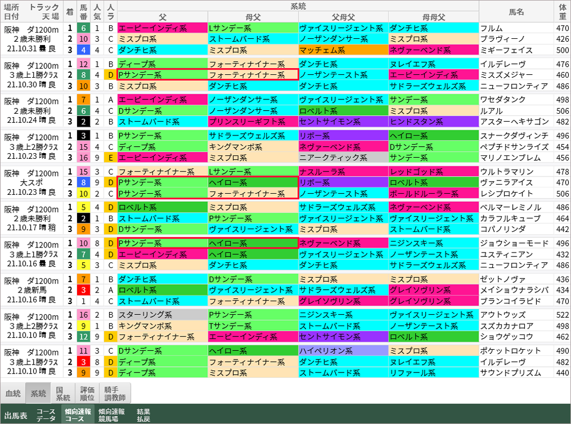Click リファール系 cell

click(x=433, y=373)
